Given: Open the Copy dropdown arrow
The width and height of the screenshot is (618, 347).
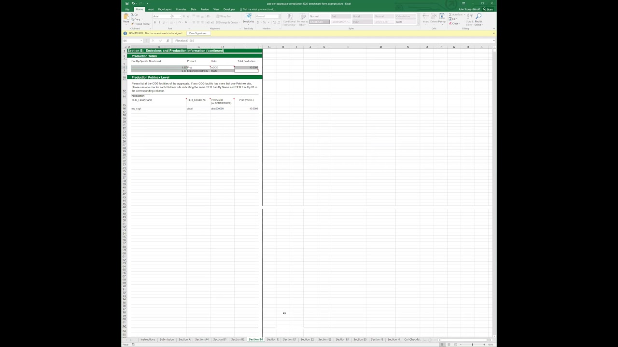Looking at the screenshot, I should [142, 19].
